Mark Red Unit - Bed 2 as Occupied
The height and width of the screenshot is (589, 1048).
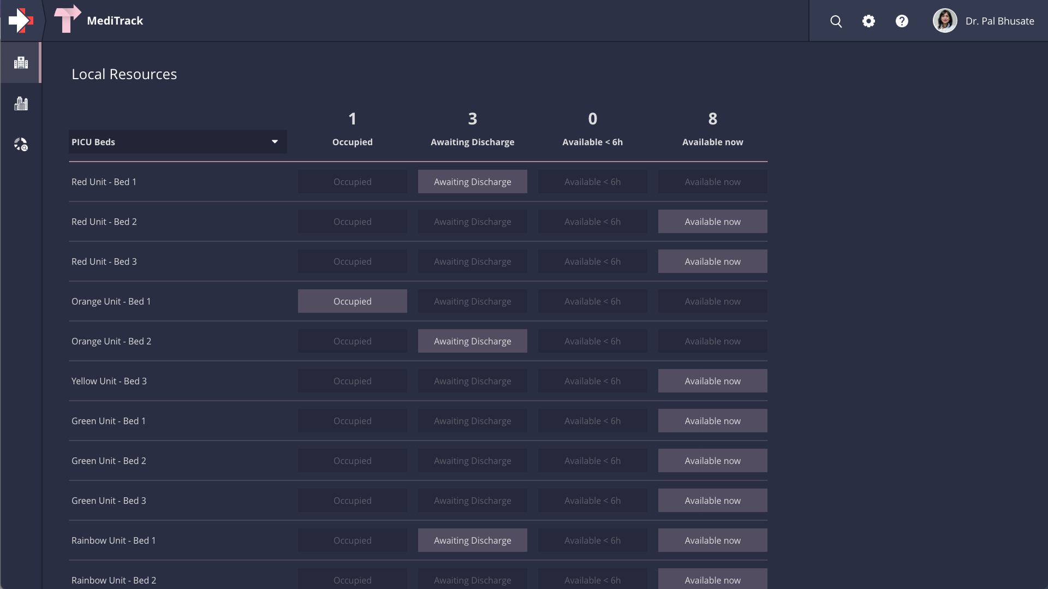pyautogui.click(x=352, y=221)
